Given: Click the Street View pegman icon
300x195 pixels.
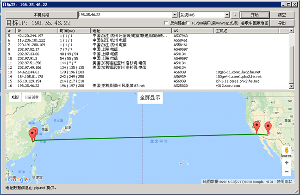Looking at the screenshot, I should click(x=287, y=151).
